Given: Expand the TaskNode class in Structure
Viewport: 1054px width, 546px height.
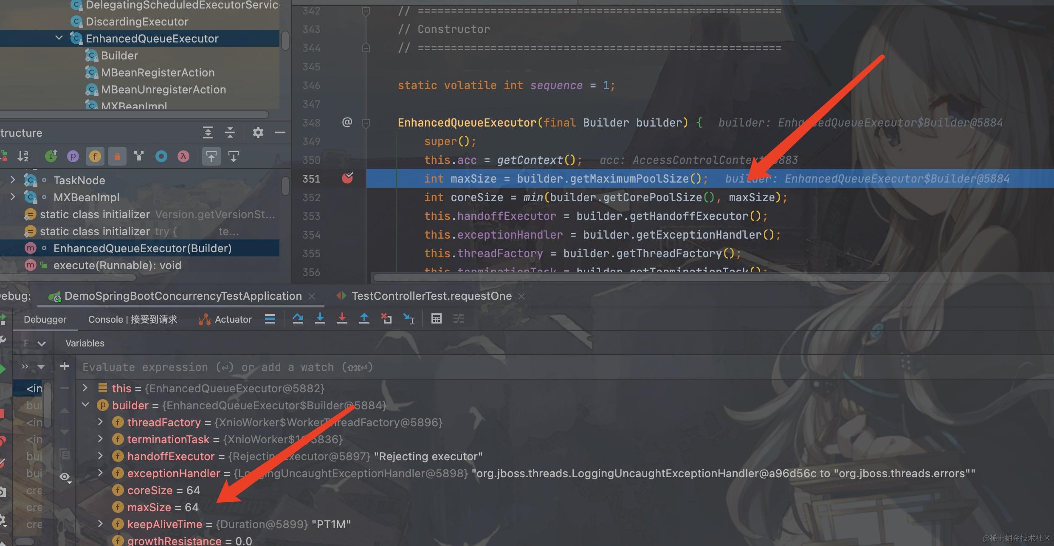Looking at the screenshot, I should [13, 180].
